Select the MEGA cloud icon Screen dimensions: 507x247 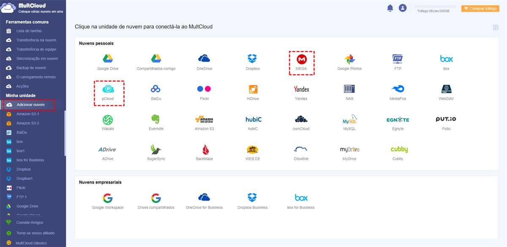pos(301,62)
